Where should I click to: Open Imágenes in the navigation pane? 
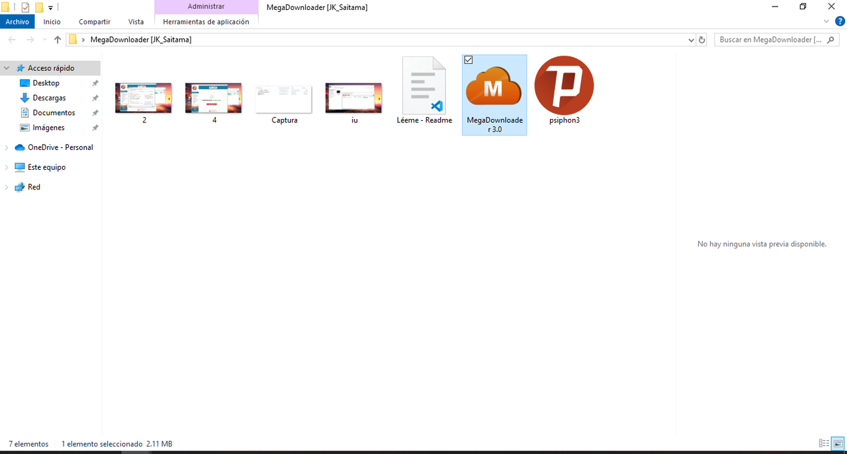tap(49, 128)
